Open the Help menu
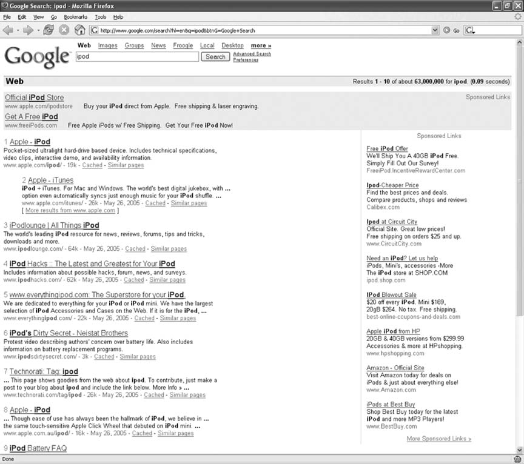This screenshot has height=464, width=524. (118, 17)
